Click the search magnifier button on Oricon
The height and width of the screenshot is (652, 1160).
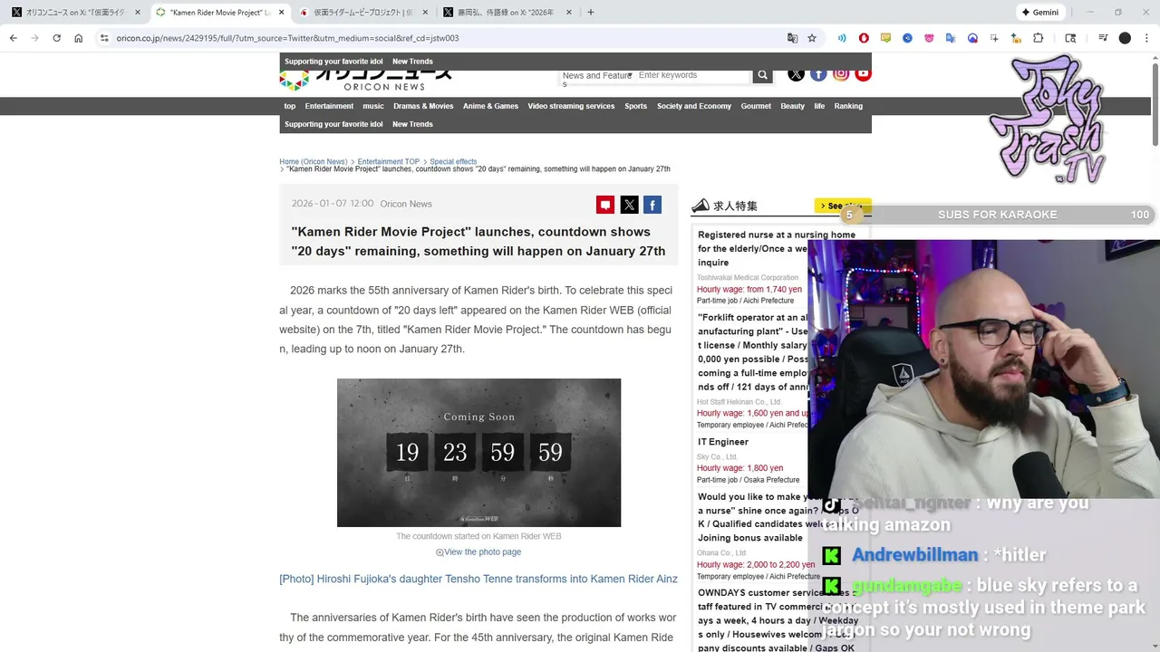[762, 75]
